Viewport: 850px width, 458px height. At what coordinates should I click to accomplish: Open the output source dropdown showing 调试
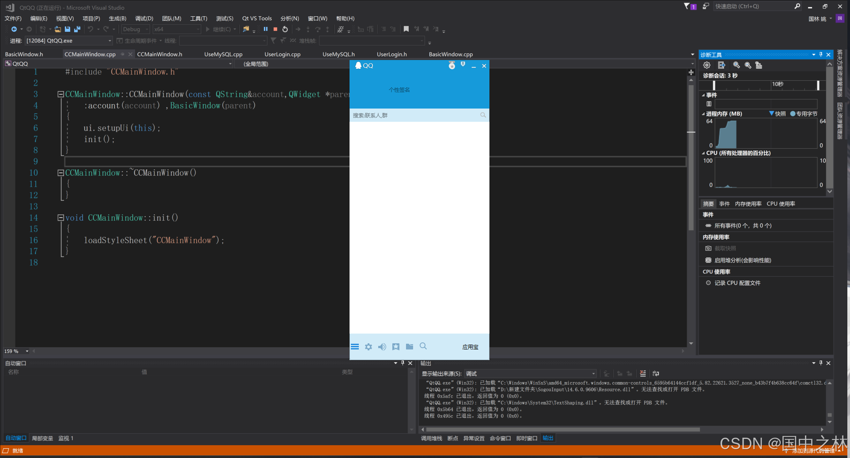click(x=530, y=374)
